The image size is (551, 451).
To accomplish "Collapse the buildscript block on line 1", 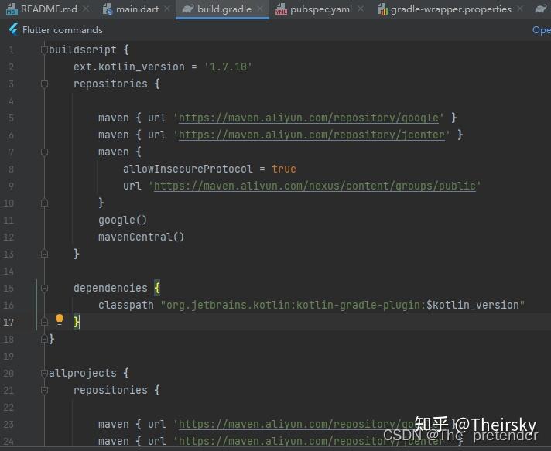I will pyautogui.click(x=44, y=50).
